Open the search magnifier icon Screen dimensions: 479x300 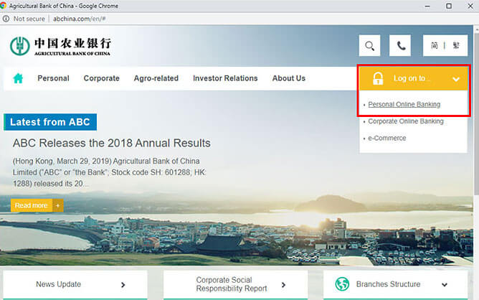369,46
